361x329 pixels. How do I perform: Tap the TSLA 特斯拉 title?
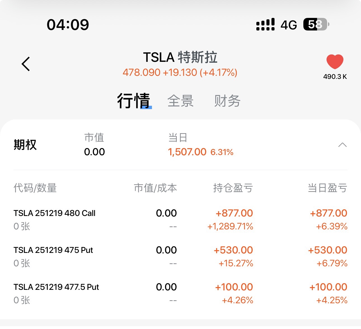point(180,57)
